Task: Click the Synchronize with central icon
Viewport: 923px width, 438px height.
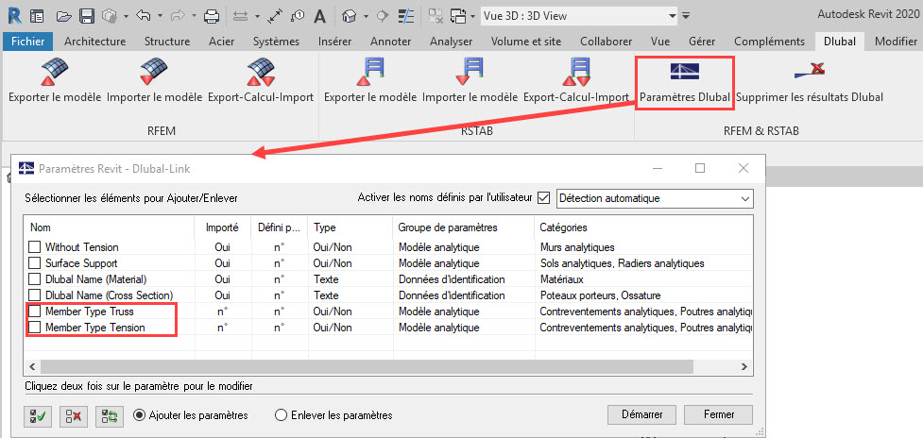Action: pyautogui.click(x=111, y=16)
